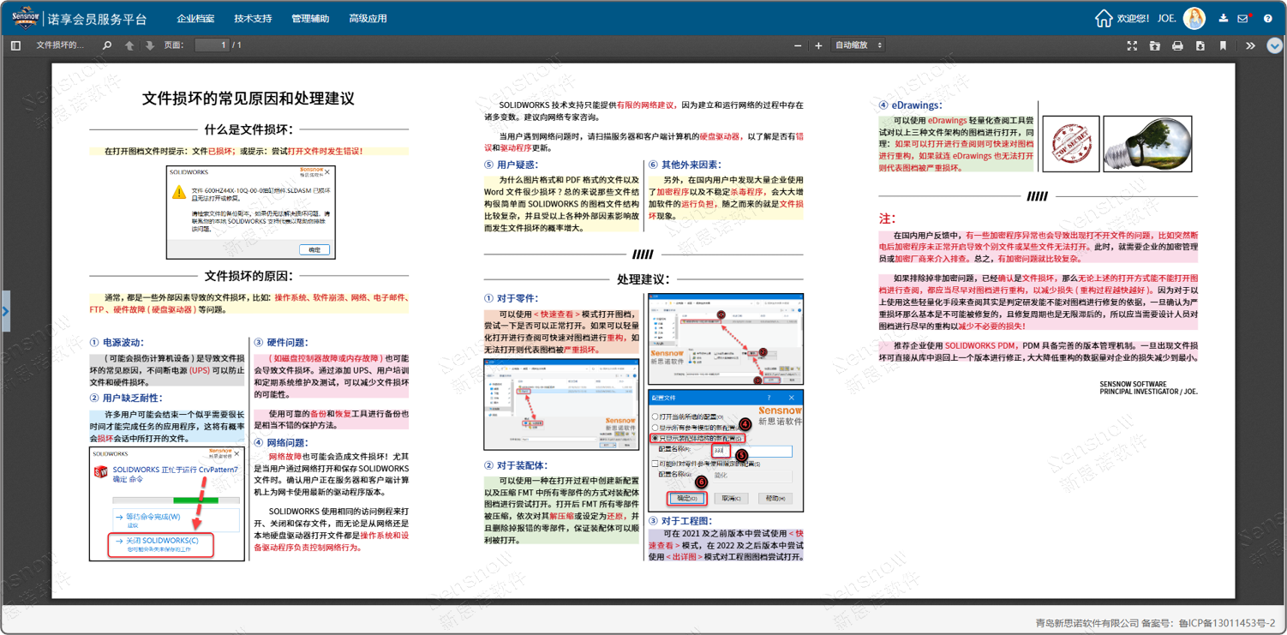The width and height of the screenshot is (1287, 635).
Task: Click the 文件损坏的... document title in toolbar
Action: (x=60, y=45)
